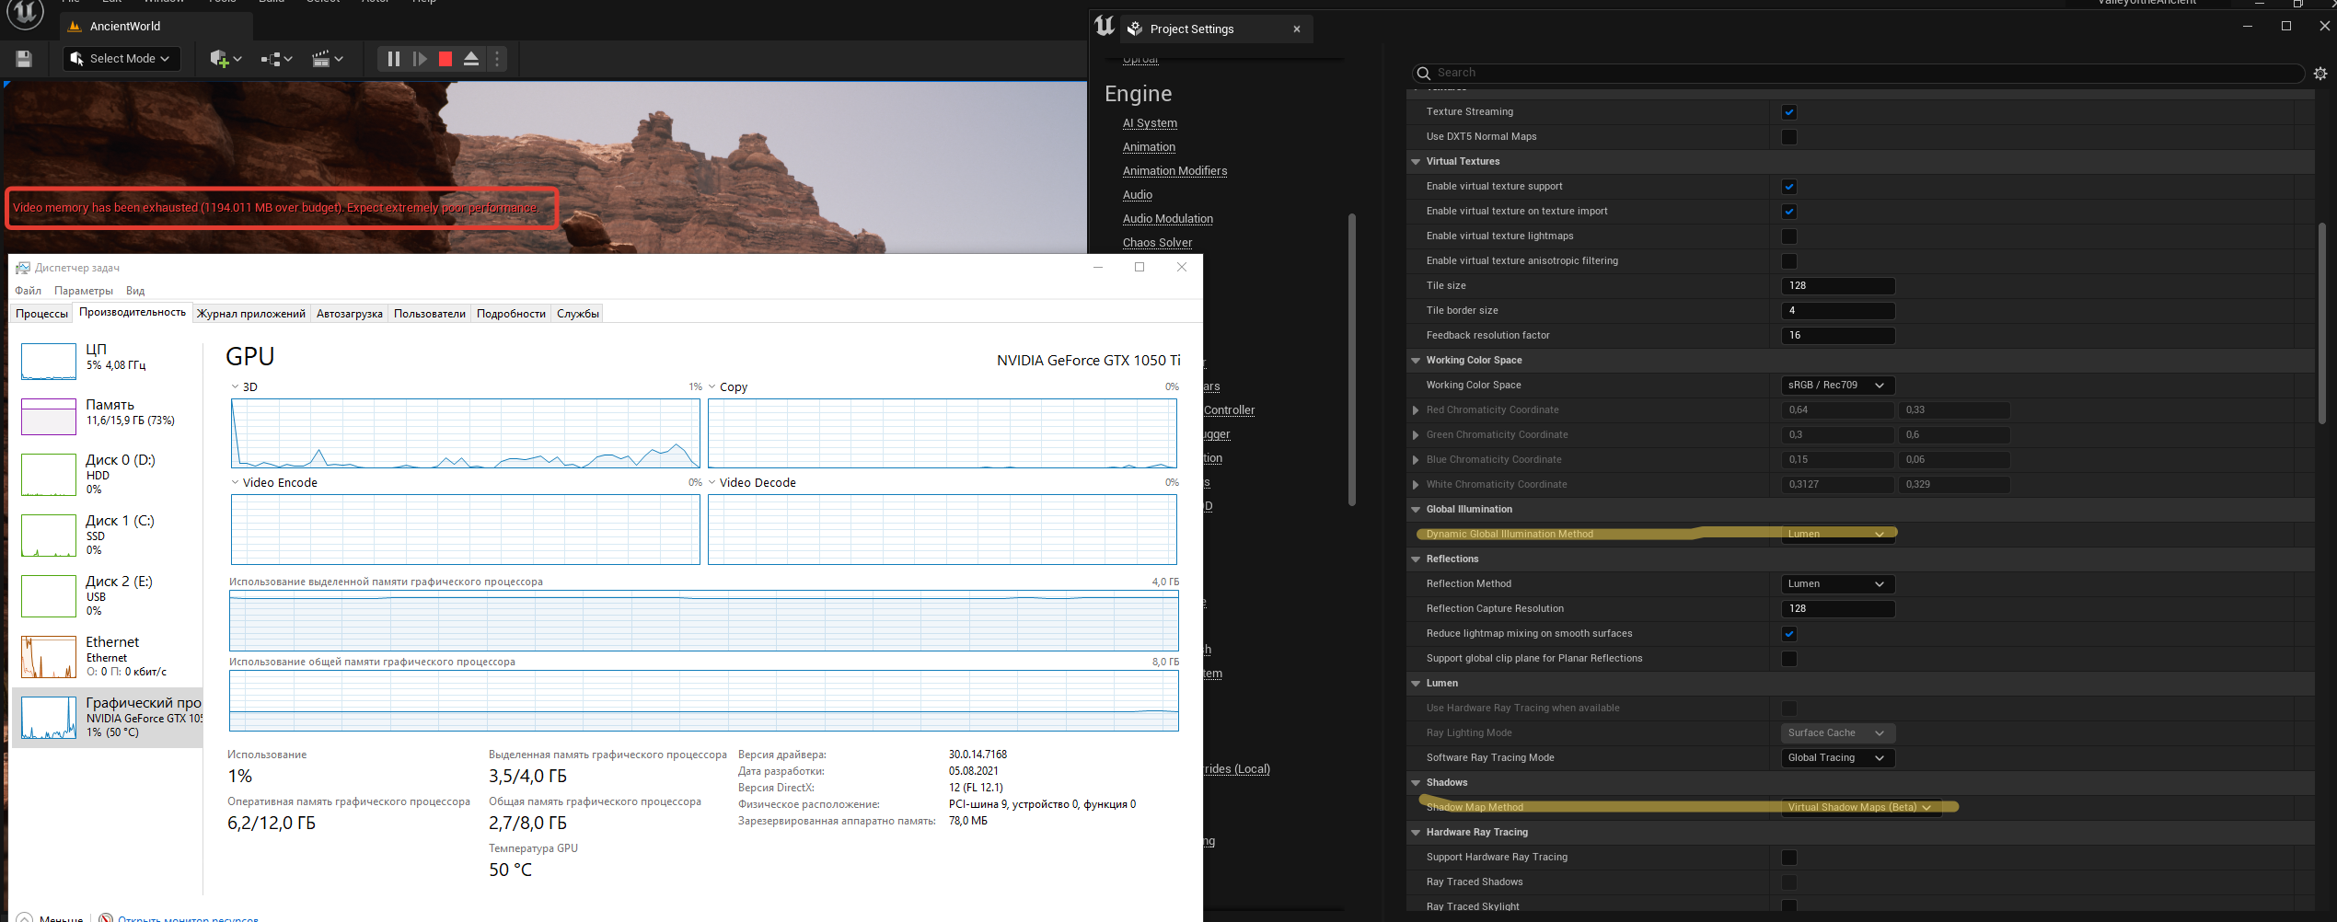Select the Диск 2 (E:) graph thumbnail
The width and height of the screenshot is (2337, 922).
49,596
